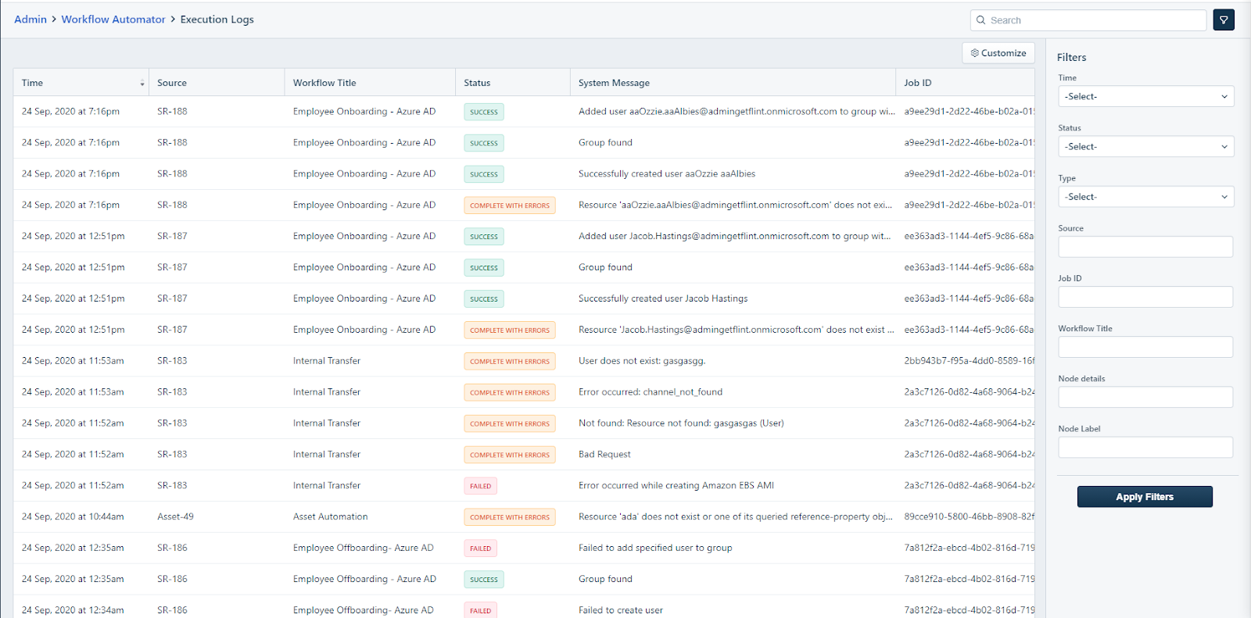Click Failed badge in 'Failed to create user' row
Screen dimensions: 1251x618
pyautogui.click(x=481, y=610)
